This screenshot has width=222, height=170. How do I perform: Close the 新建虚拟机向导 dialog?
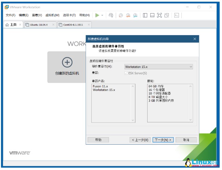(x=195, y=39)
